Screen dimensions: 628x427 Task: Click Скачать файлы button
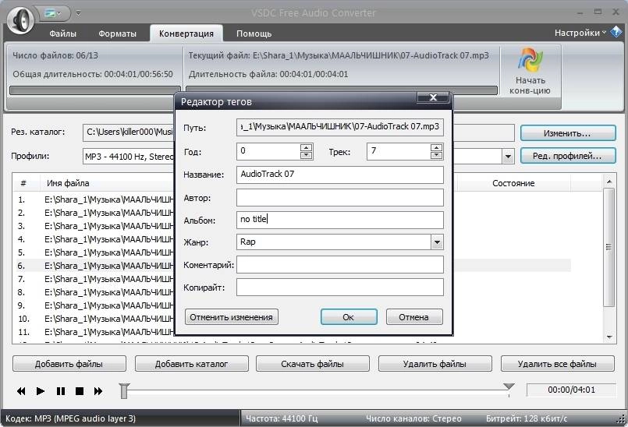(x=312, y=364)
